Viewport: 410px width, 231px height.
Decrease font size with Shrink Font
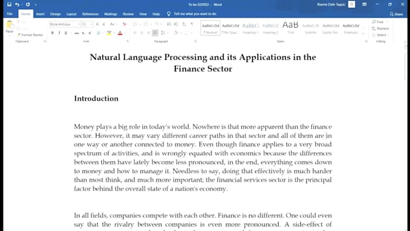click(104, 24)
